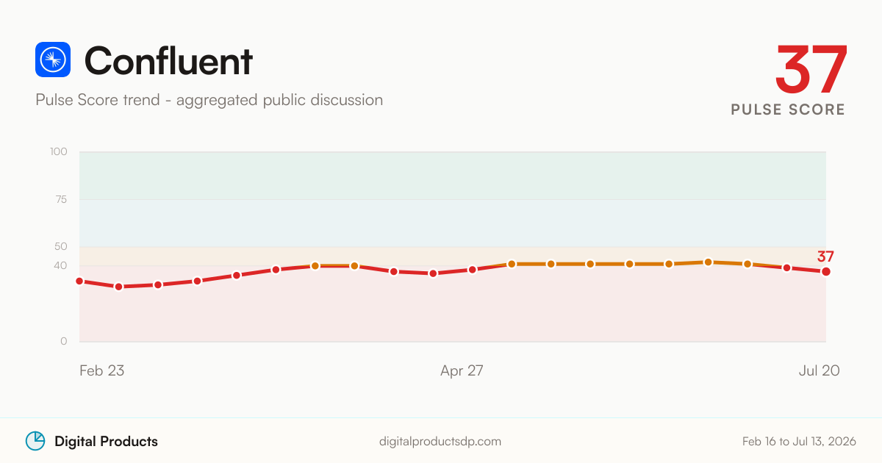Screen dimensions: 882x463
Task: Click the Confluent title text
Action: (168, 60)
